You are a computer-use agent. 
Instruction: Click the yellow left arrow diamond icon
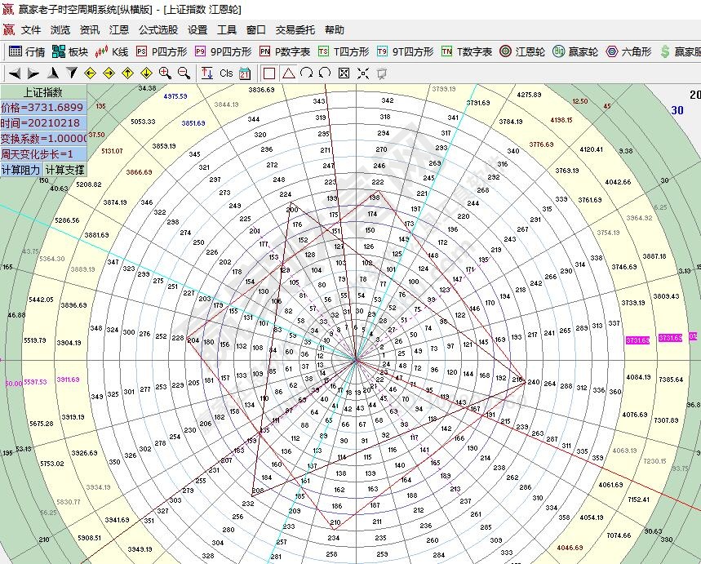pyautogui.click(x=90, y=73)
